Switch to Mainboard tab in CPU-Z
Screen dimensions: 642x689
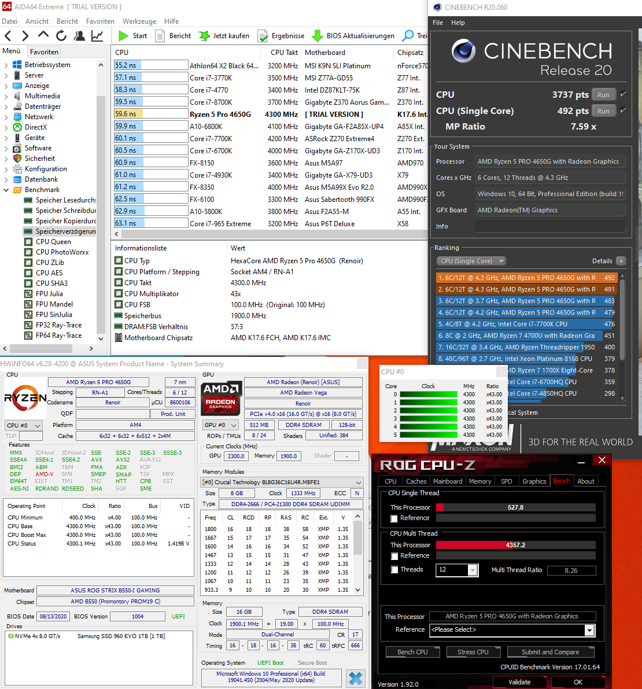(447, 481)
